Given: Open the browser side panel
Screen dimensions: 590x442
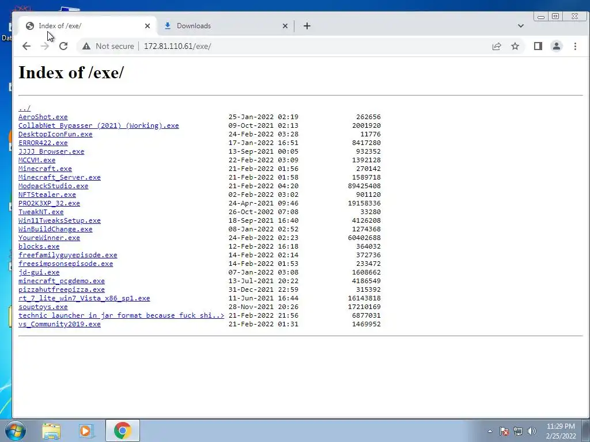Looking at the screenshot, I should [538, 46].
